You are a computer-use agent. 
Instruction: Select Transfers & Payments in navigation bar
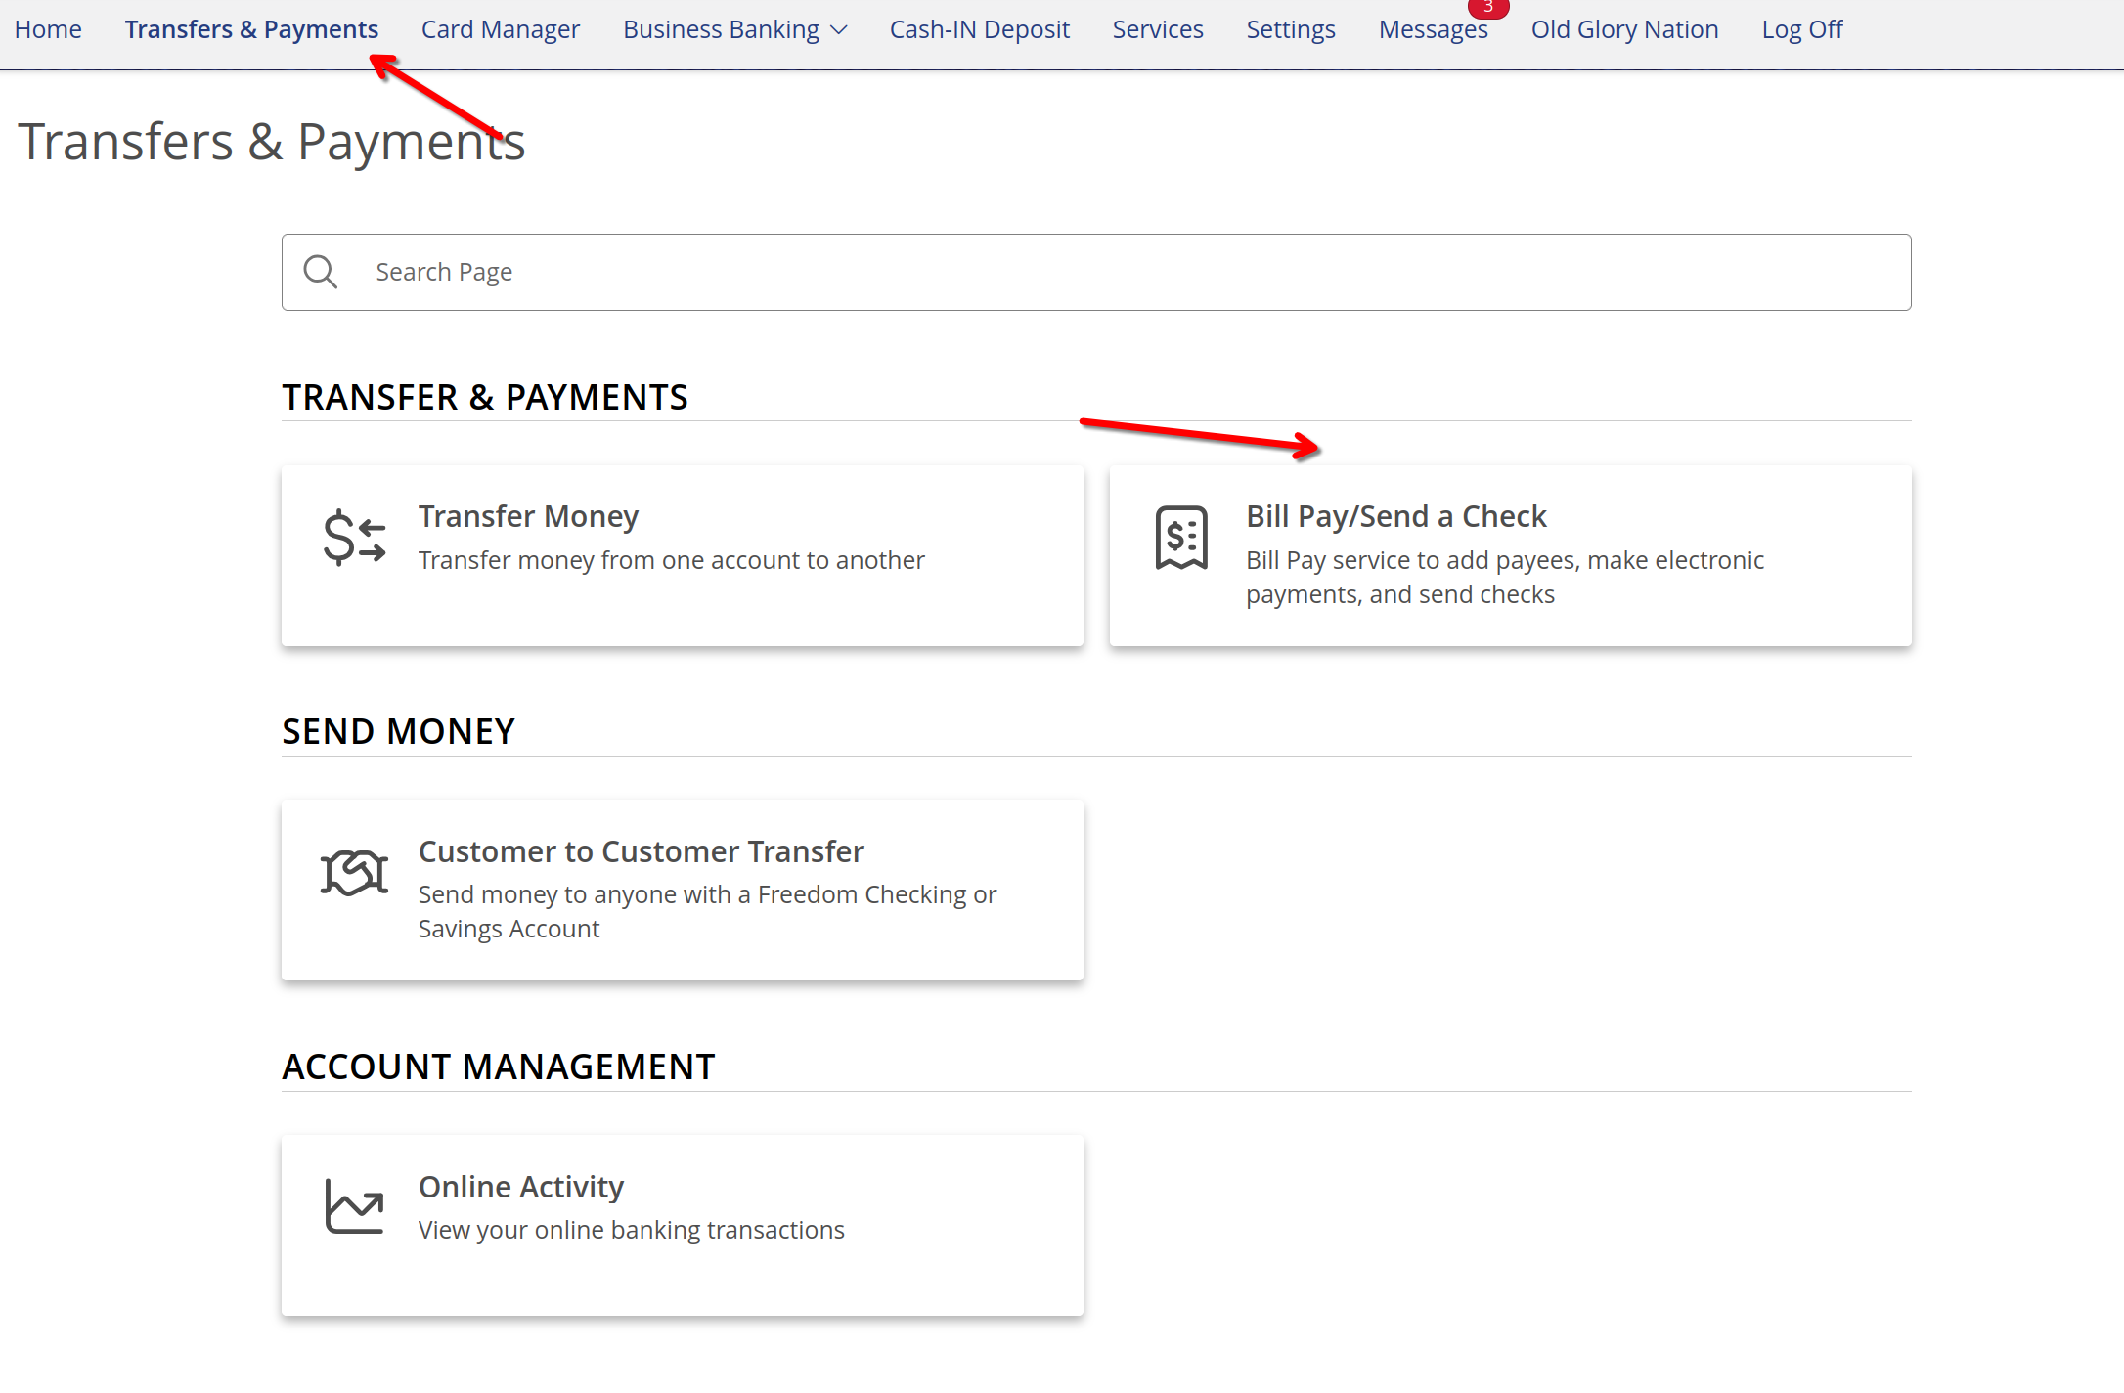251,29
